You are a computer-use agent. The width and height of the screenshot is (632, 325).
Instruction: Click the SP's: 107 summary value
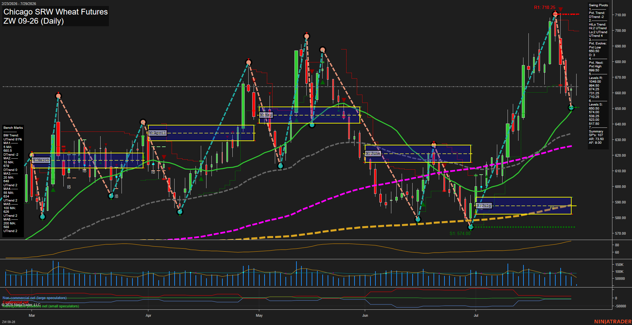(596, 135)
